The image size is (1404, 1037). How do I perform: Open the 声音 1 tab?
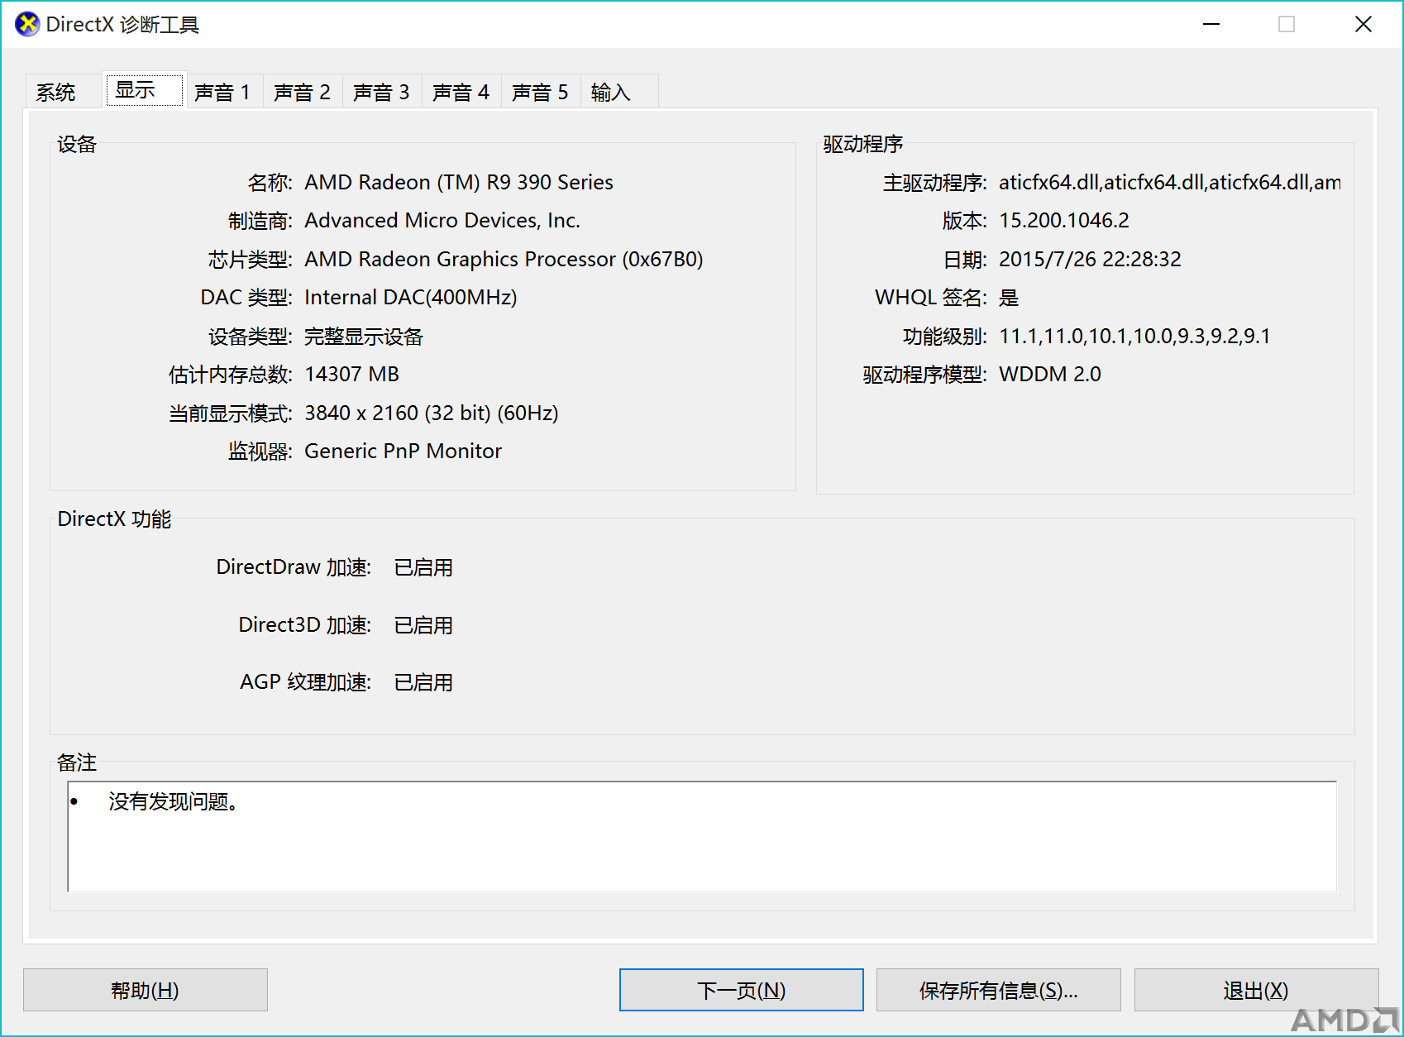coord(223,92)
